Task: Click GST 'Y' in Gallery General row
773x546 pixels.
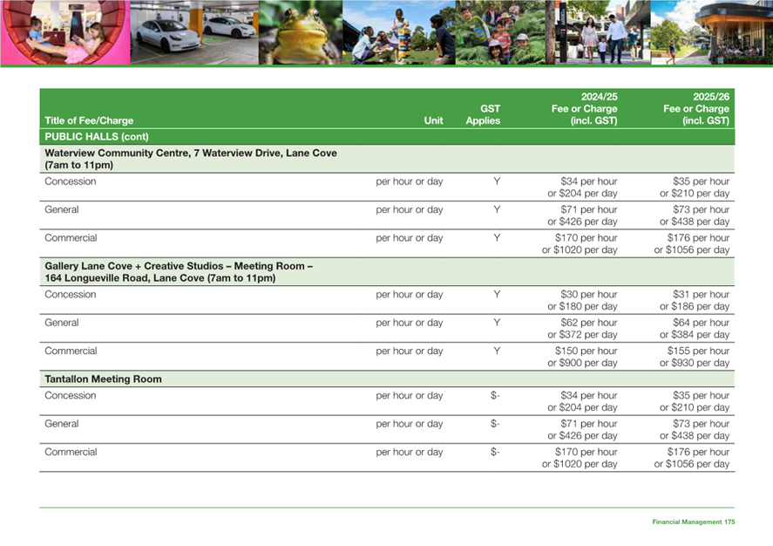Action: click(x=497, y=322)
